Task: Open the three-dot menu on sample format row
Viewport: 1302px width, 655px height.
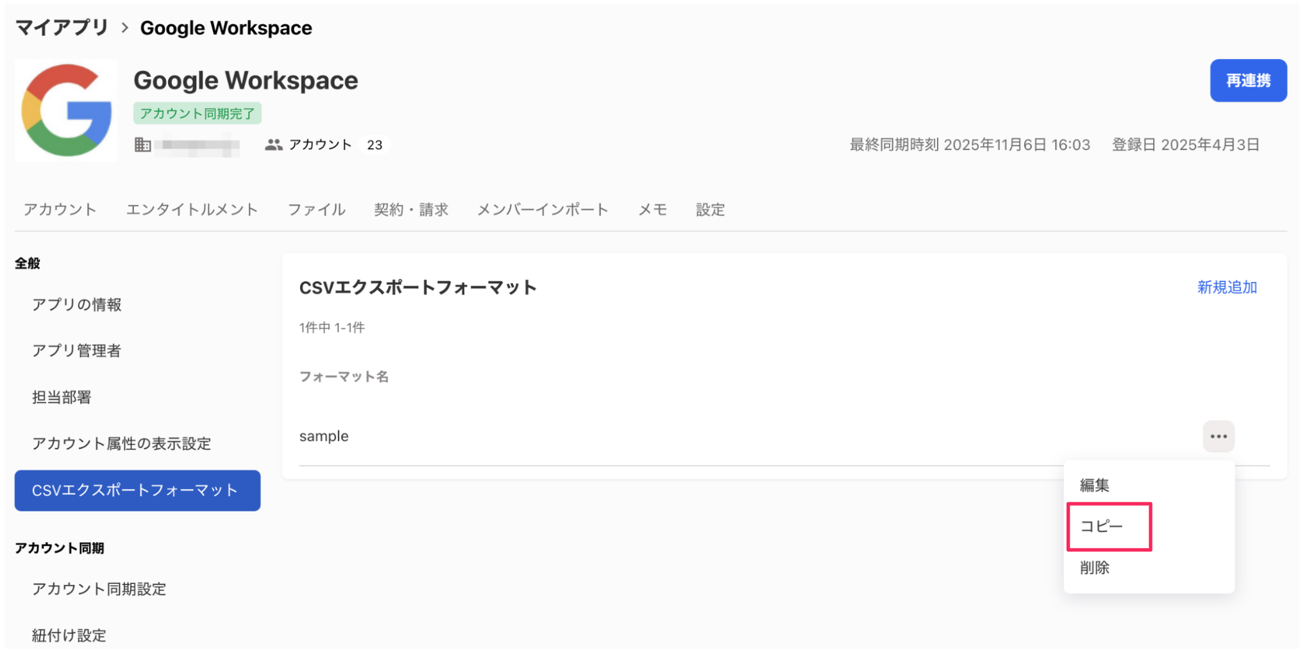Action: click(1217, 436)
